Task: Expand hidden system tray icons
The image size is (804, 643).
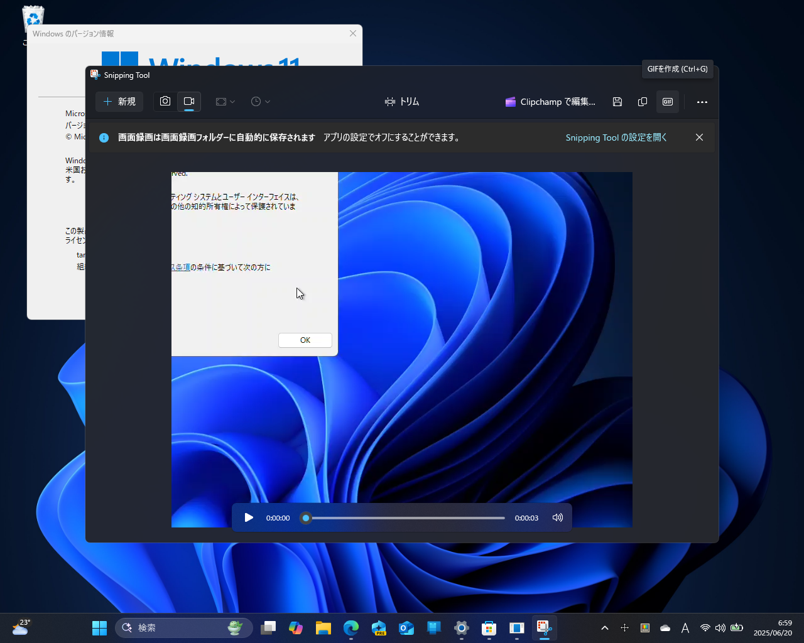Action: pyautogui.click(x=604, y=627)
